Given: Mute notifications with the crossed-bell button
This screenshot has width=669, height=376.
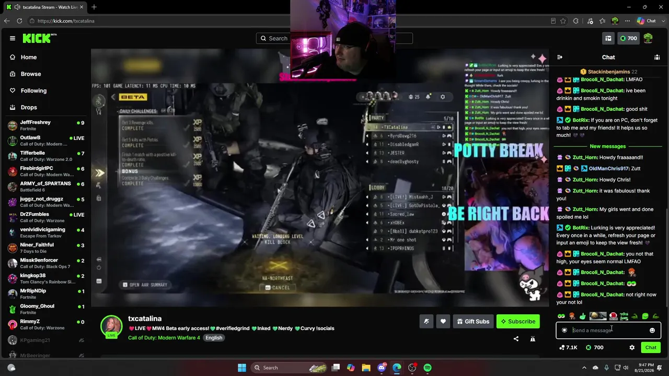Looking at the screenshot, I should coord(426,321).
